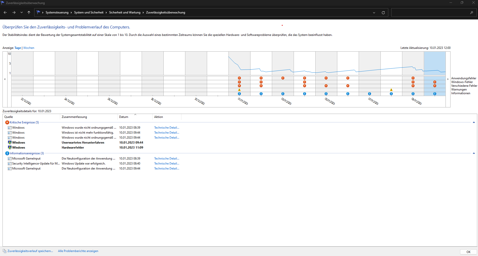
Task: Open the recent locations dropdown arrow
Action: click(21, 12)
